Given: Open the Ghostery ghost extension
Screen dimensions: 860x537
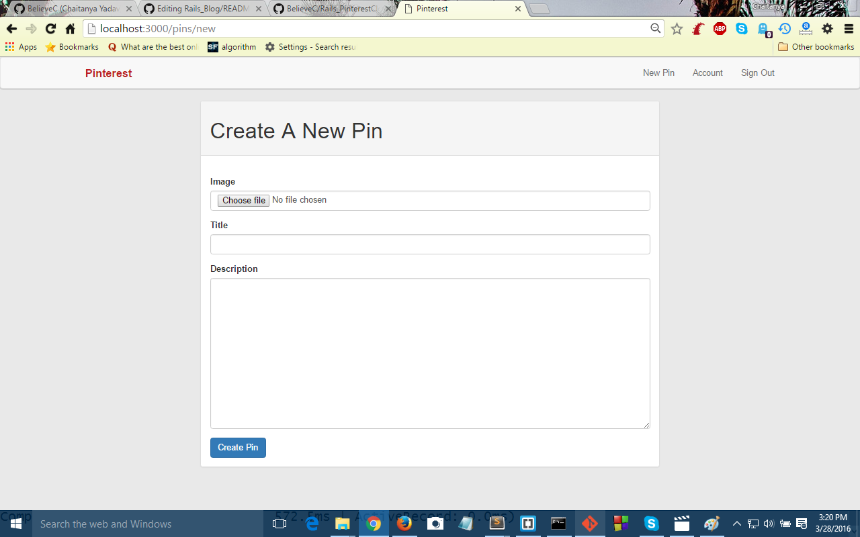Looking at the screenshot, I should 763,29.
